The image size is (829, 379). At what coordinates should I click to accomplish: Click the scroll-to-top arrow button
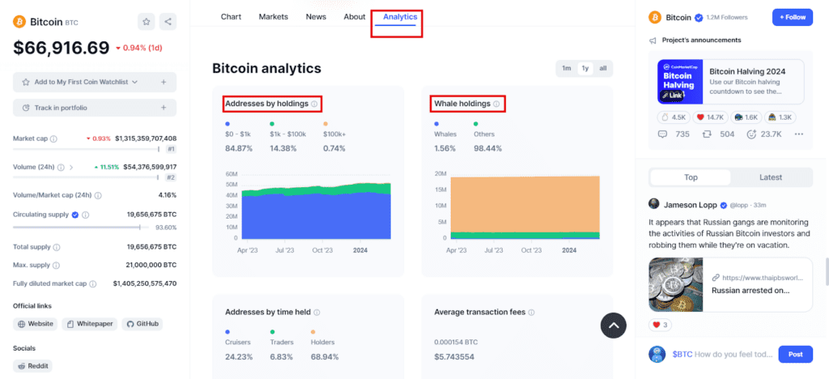point(614,326)
